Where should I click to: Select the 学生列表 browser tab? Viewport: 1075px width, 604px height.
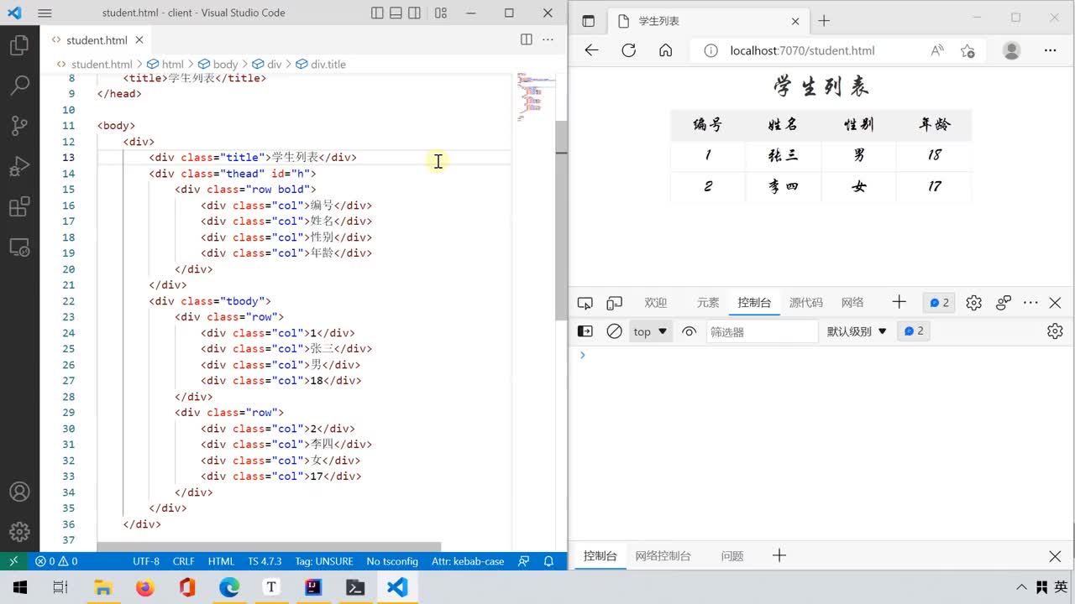[707, 21]
